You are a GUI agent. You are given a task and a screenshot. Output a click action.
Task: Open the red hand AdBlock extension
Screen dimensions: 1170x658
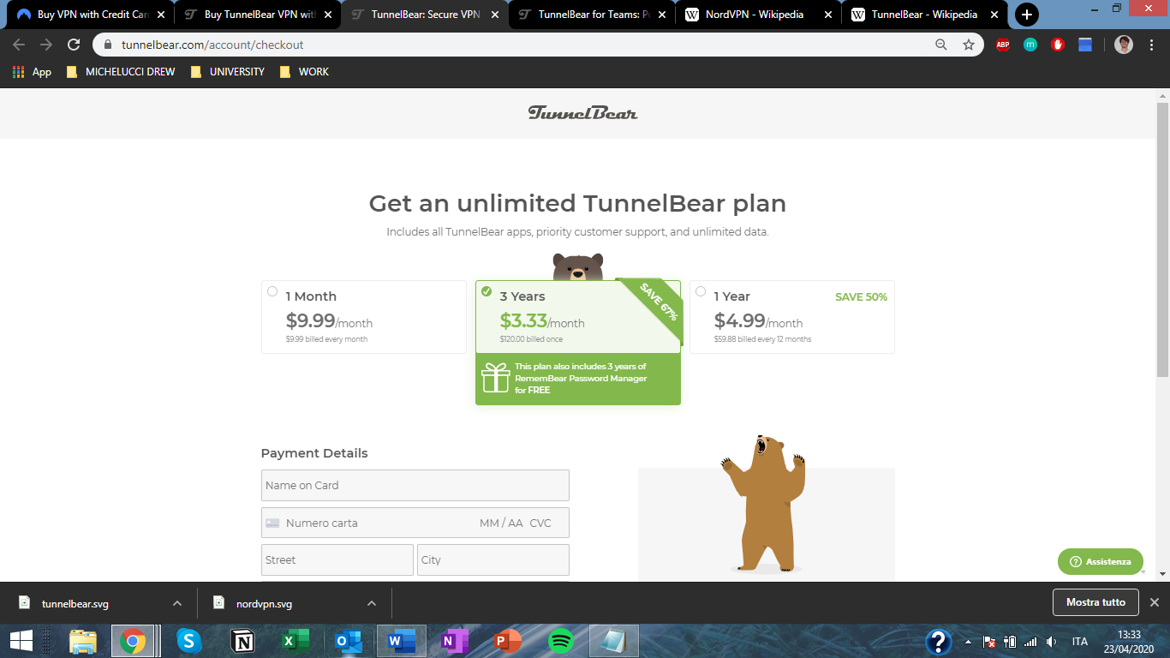pos(1058,45)
